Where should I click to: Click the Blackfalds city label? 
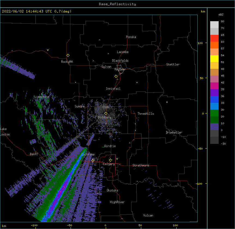click(x=120, y=61)
